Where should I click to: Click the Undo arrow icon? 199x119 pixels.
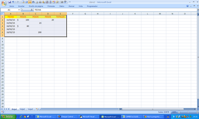[x=13, y=2]
